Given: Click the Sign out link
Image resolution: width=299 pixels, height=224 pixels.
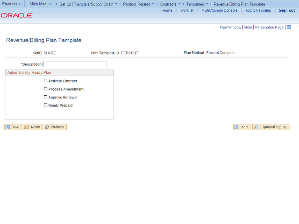Looking at the screenshot, I should click(x=287, y=10).
